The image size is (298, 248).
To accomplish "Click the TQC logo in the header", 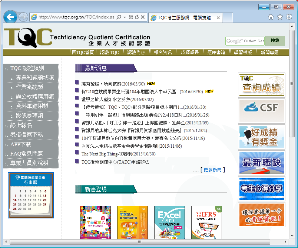I will point(28,38).
